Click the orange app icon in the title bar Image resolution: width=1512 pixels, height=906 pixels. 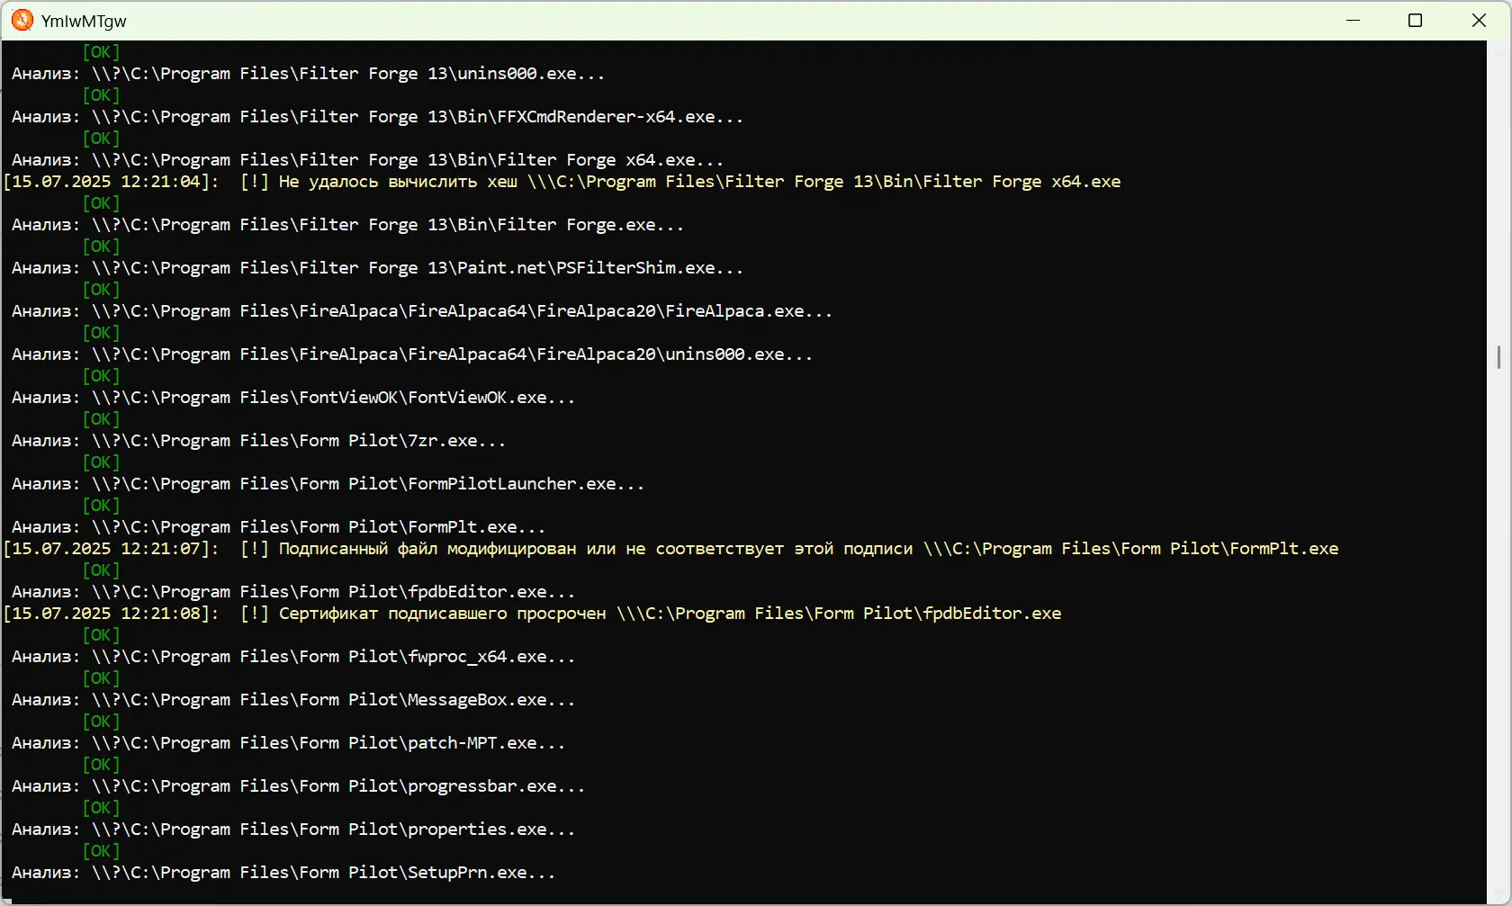22,20
